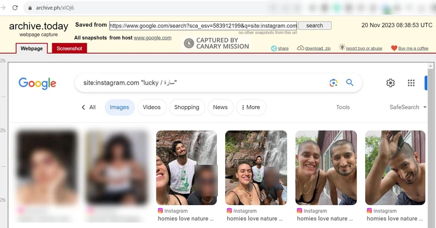Viewport: 436px width, 228px height.
Task: Open the Tools options
Action: pos(343,107)
